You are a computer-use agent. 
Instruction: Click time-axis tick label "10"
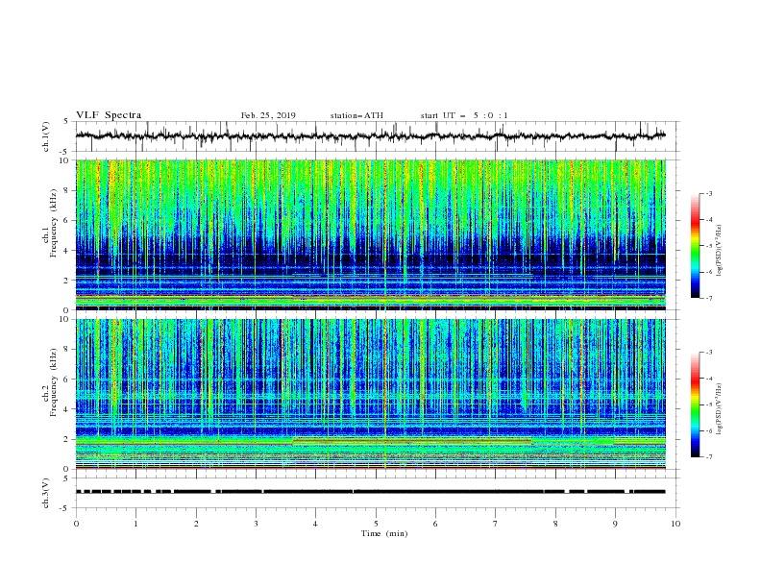click(675, 524)
